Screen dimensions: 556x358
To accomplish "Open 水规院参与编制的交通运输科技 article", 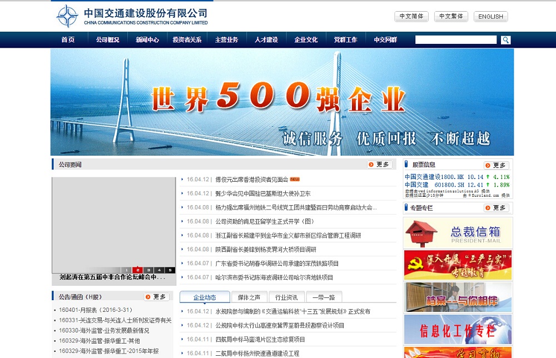I will tap(292, 311).
